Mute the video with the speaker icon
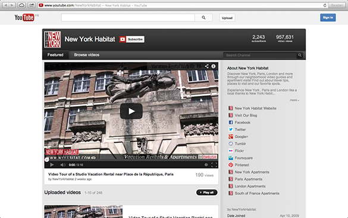This screenshot has height=218, width=348. pyautogui.click(x=63, y=164)
